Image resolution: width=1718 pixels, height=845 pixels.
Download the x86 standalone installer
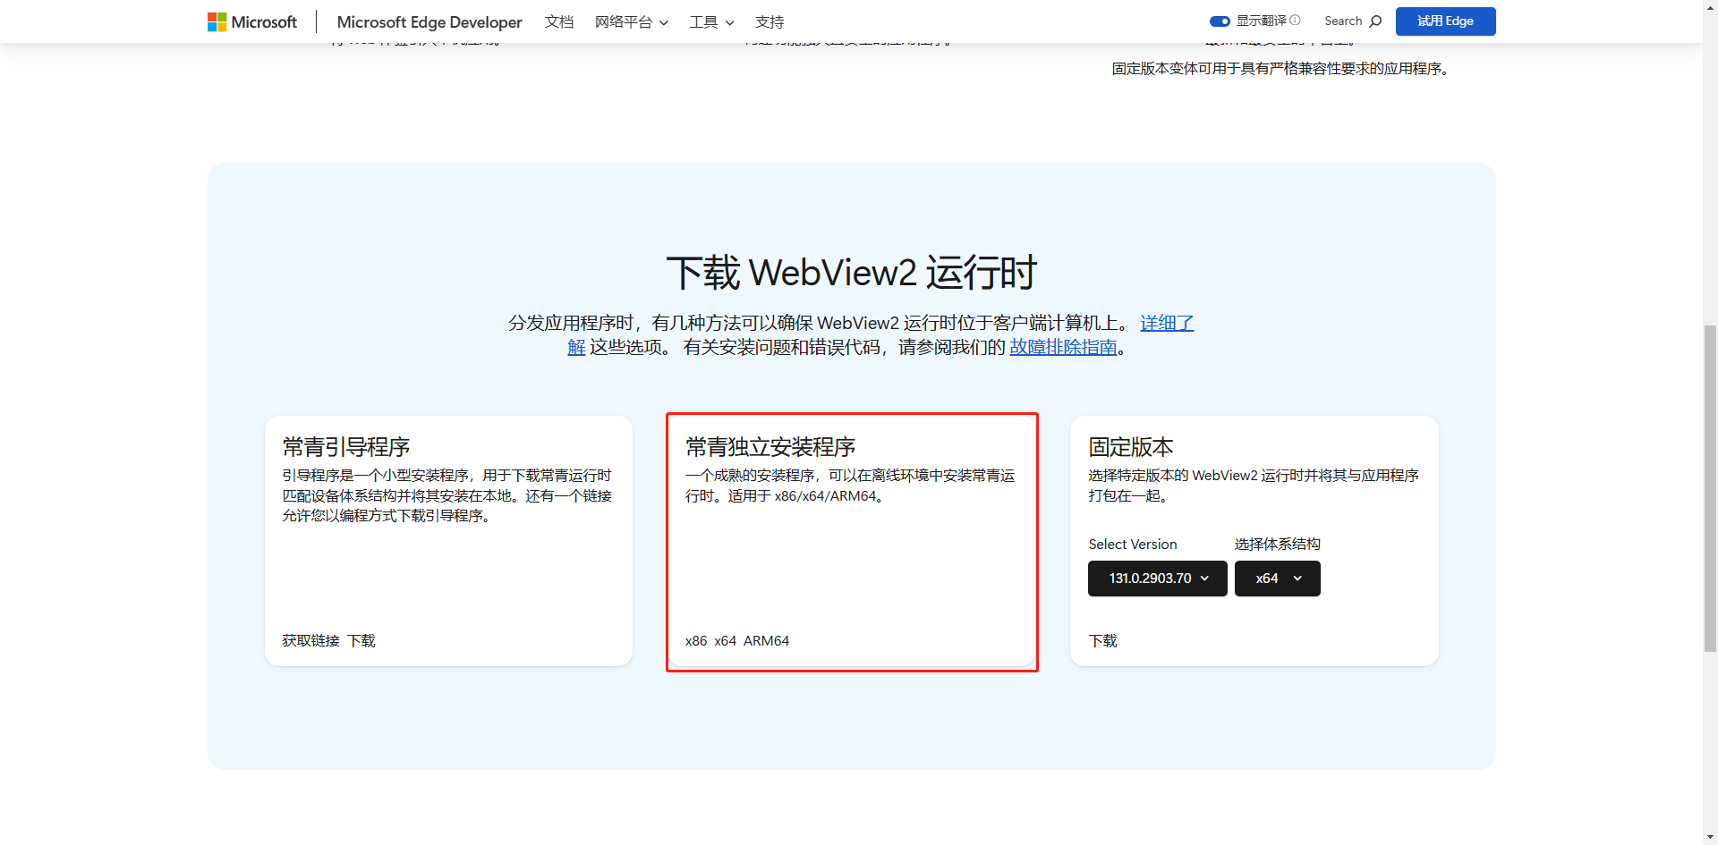696,641
